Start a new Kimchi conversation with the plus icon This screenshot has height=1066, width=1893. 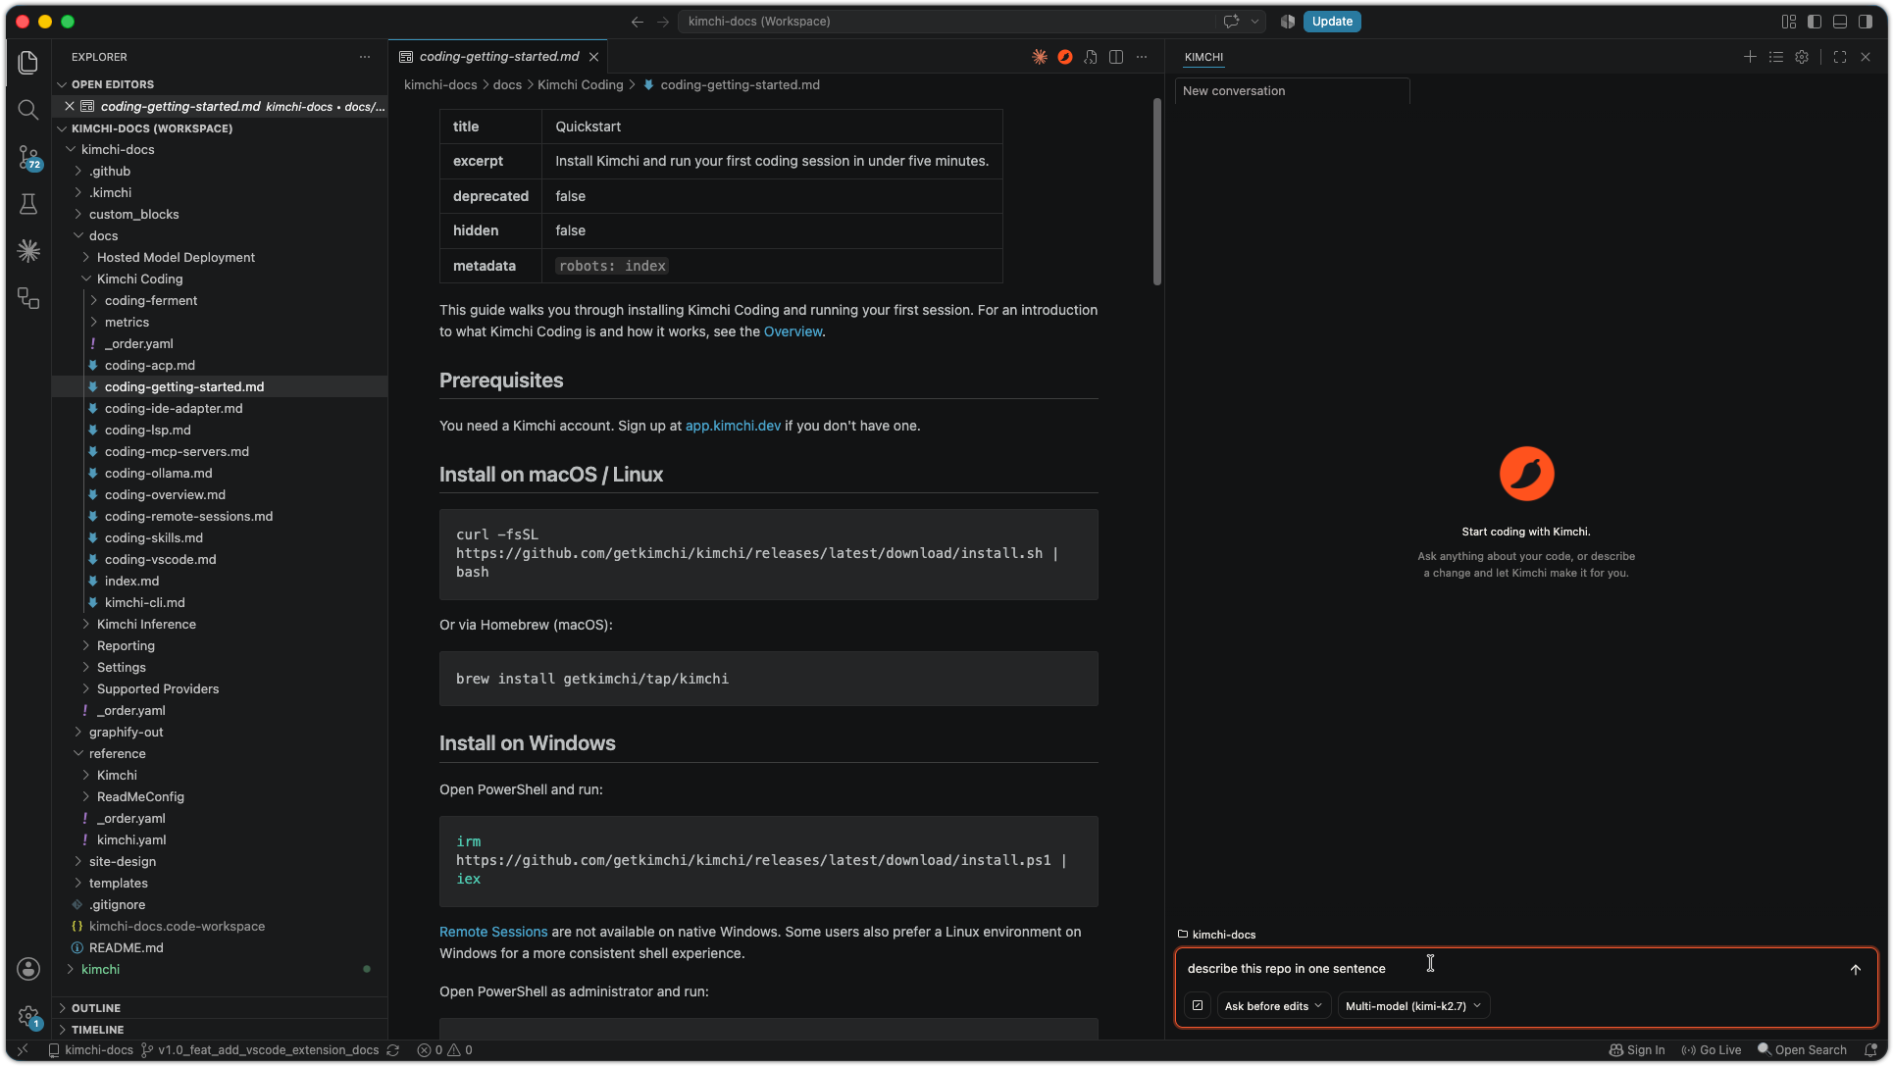coord(1750,57)
